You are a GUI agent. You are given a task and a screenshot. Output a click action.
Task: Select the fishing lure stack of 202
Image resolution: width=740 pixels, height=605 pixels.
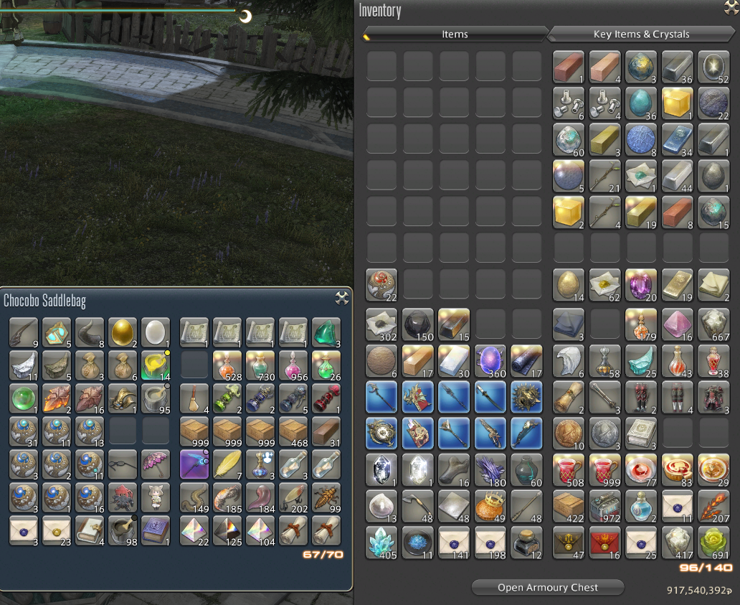(293, 498)
